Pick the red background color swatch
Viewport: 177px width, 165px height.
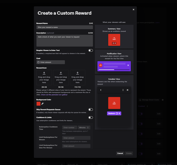(x=38, y=103)
